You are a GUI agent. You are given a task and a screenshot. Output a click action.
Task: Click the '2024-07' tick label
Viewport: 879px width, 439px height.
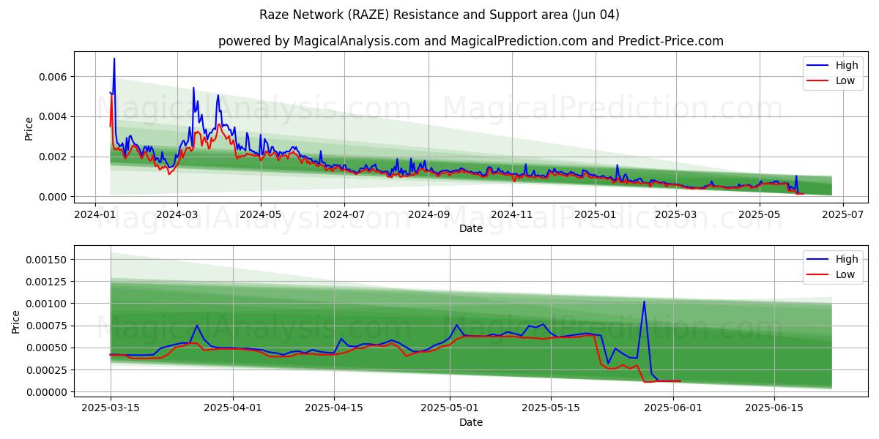(344, 215)
